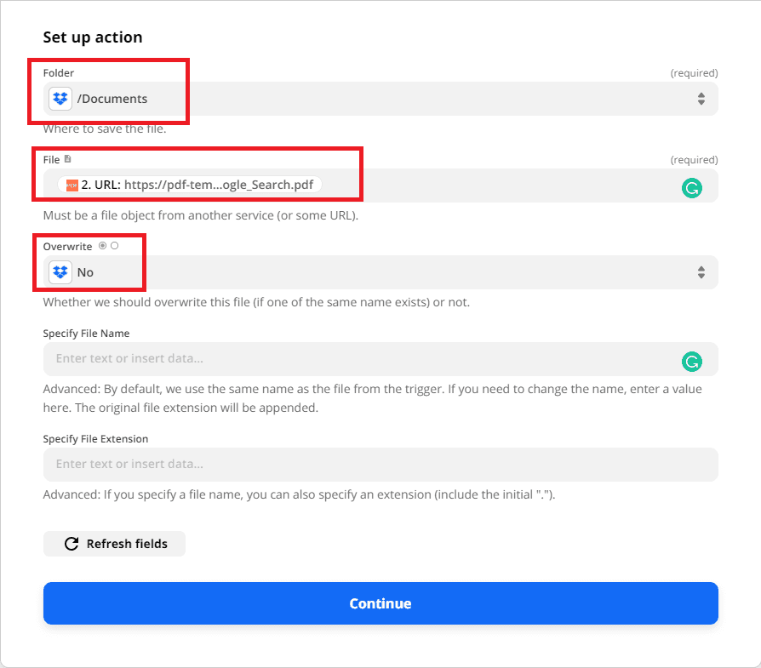Click the refresh icon on the Refresh fields button
Viewport: 761px width, 668px height.
71,544
